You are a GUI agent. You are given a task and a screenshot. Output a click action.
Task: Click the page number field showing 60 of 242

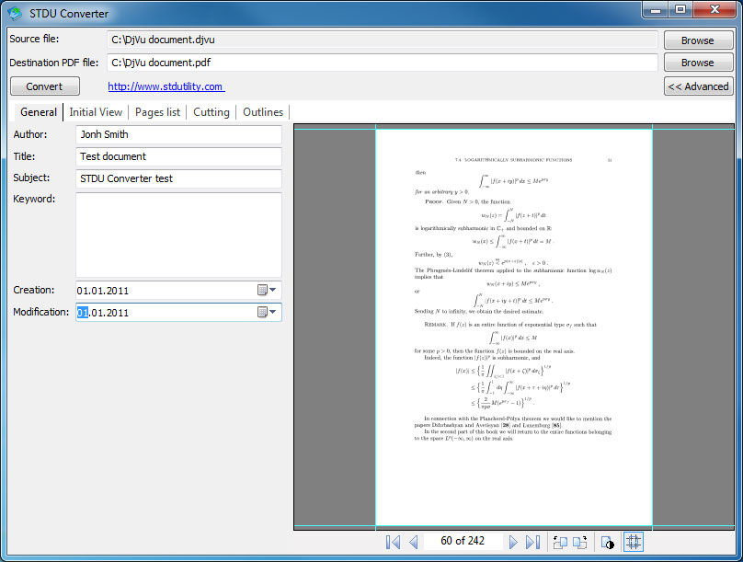[463, 542]
